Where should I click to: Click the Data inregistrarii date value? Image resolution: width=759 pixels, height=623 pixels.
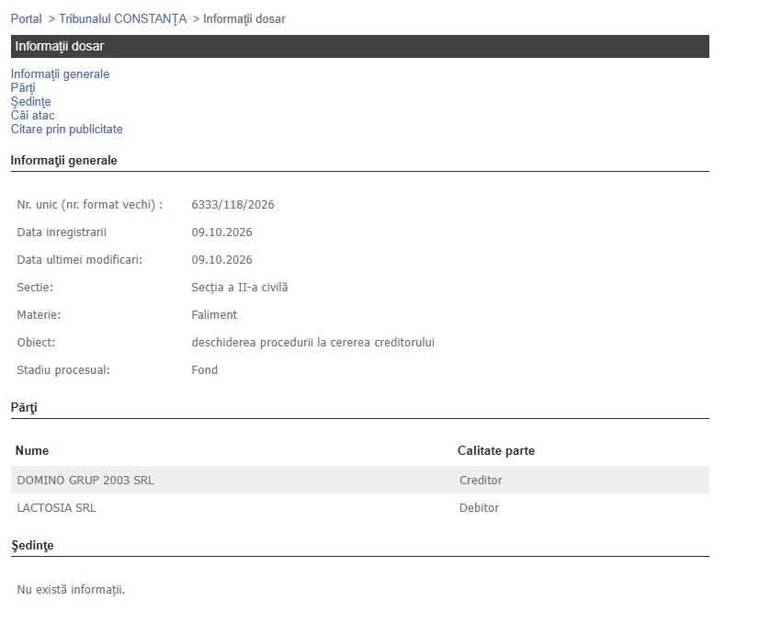[x=221, y=232]
